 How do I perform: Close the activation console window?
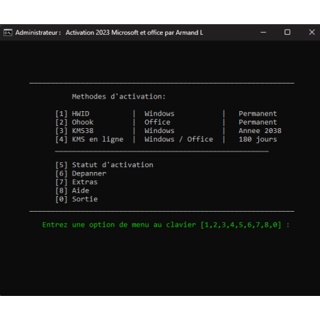(x=312, y=32)
